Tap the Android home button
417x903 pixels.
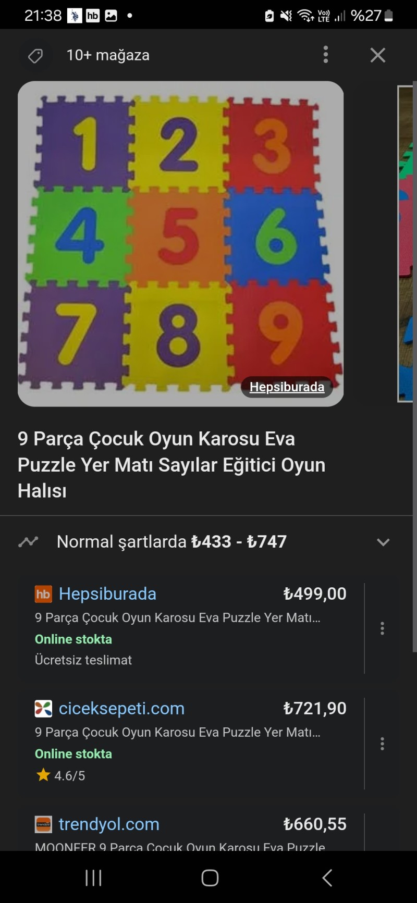210,878
